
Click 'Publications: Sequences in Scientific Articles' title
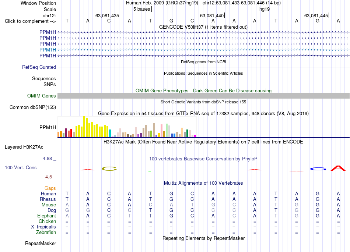pos(203,73)
